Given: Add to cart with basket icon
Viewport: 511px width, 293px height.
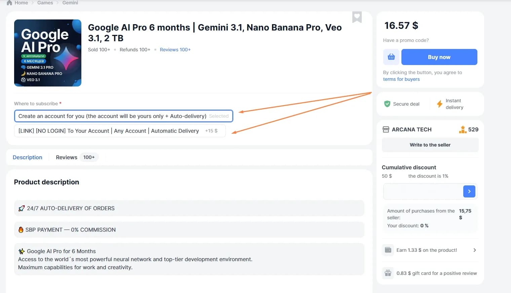Looking at the screenshot, I should tap(391, 57).
